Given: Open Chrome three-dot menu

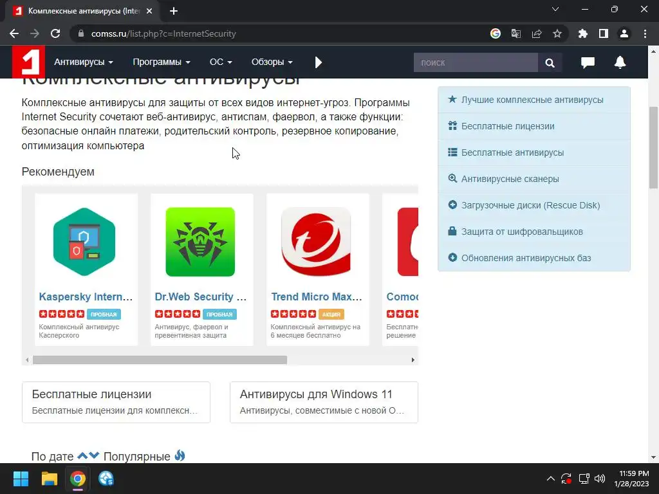Looking at the screenshot, I should [645, 33].
